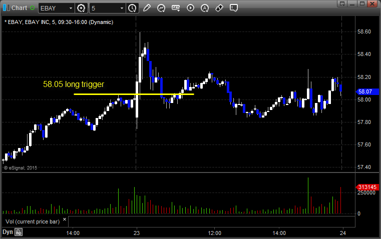Click the 250000 volume axis label

pyautogui.click(x=366, y=192)
